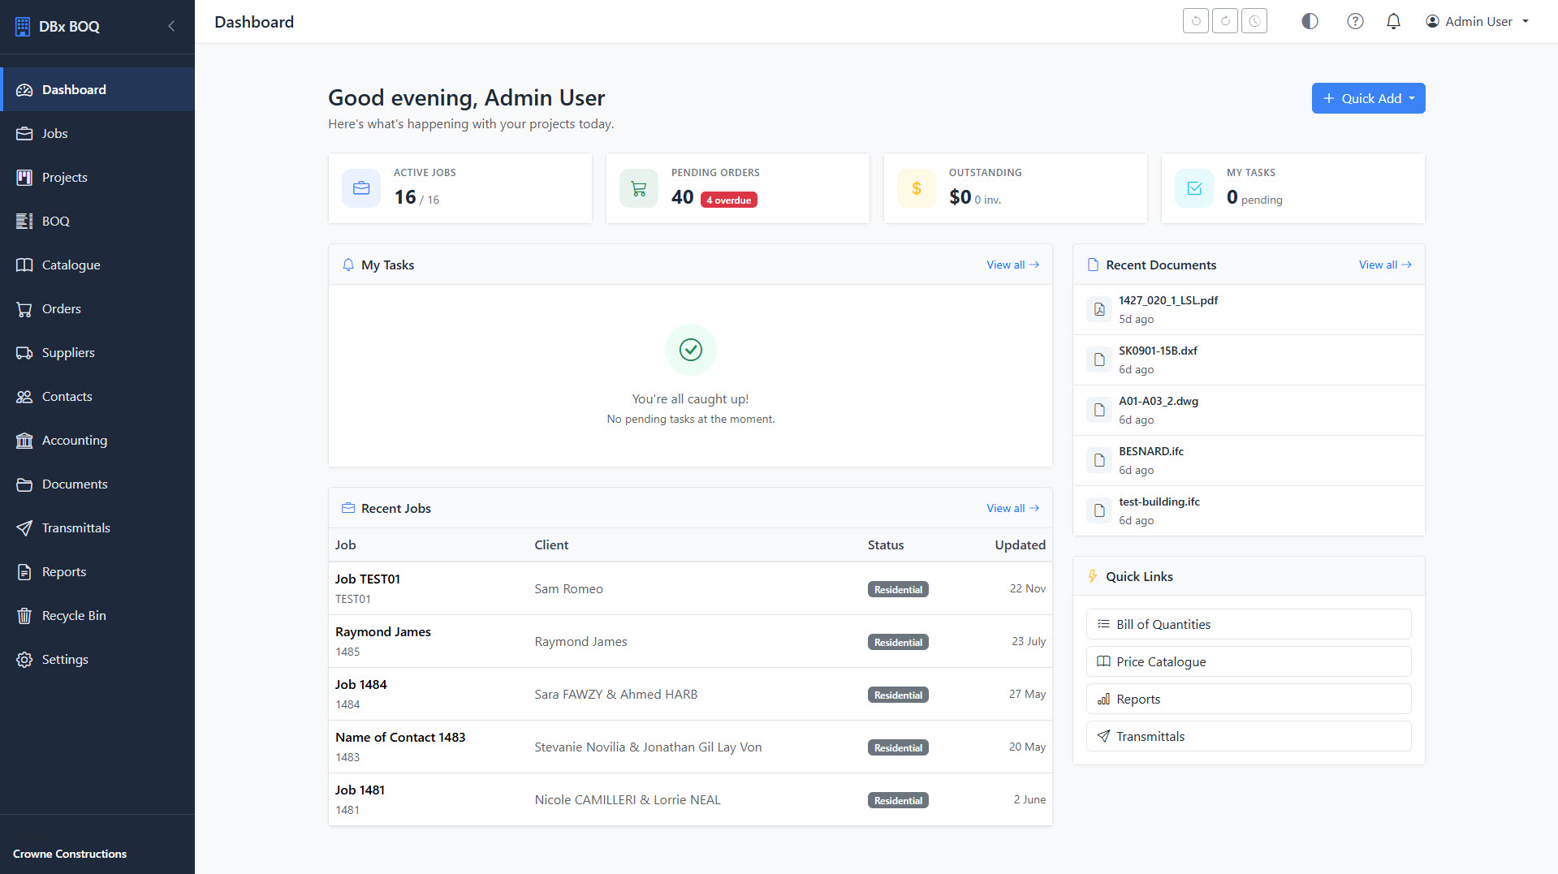
Task: Select the Transmittals send icon
Action: click(x=24, y=527)
